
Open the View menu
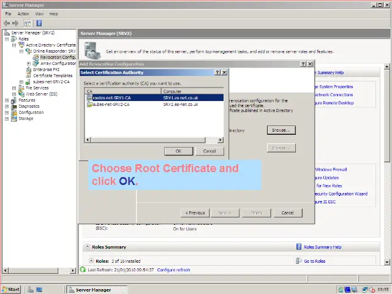(39, 13)
